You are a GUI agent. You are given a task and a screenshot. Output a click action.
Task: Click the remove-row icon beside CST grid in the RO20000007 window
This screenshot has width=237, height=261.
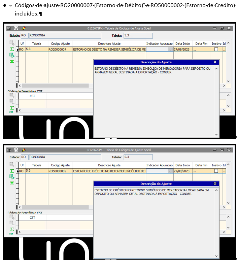(12, 101)
